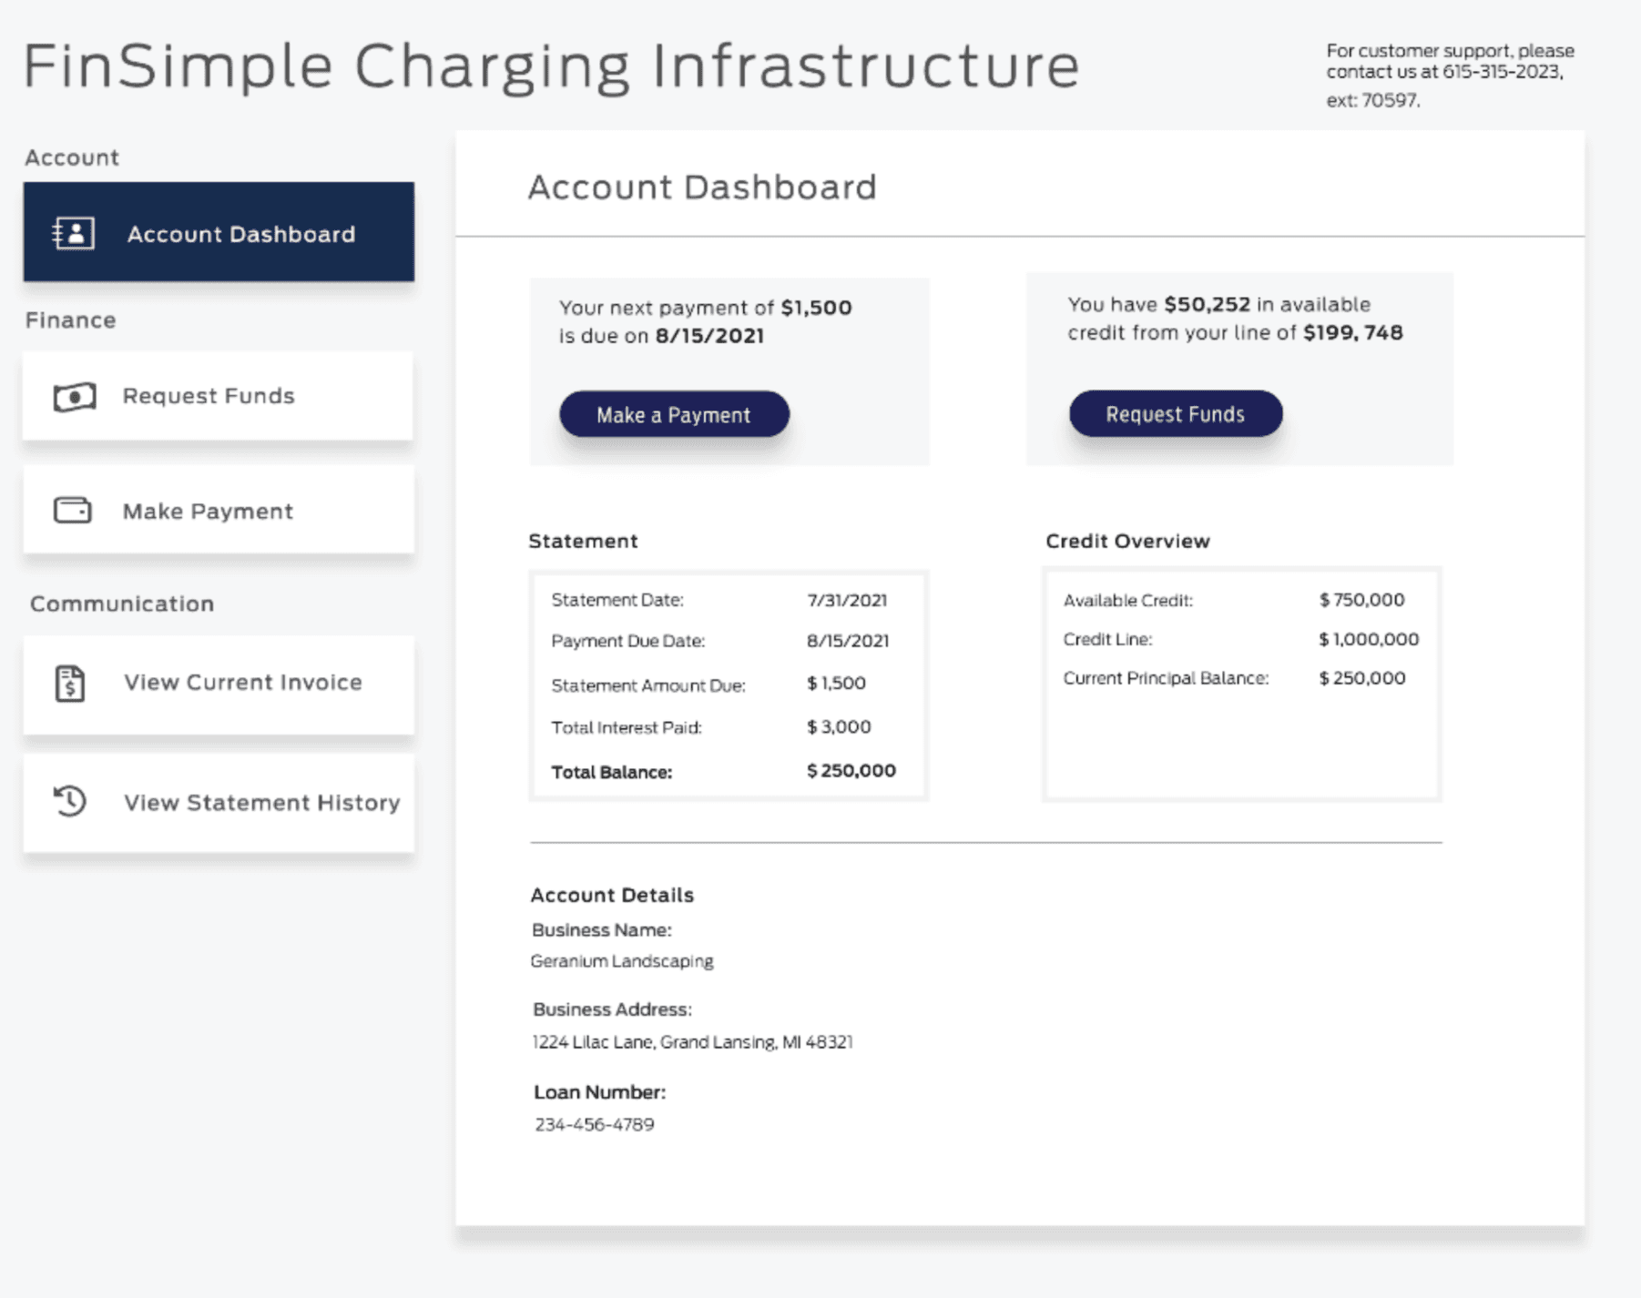Screen dimensions: 1641x1298
Task: Click the invoice document icon
Action: coord(70,684)
